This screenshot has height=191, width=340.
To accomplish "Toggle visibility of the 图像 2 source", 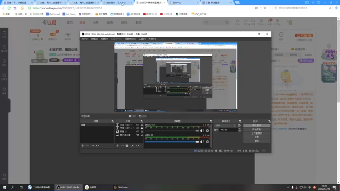I will coord(138,132).
